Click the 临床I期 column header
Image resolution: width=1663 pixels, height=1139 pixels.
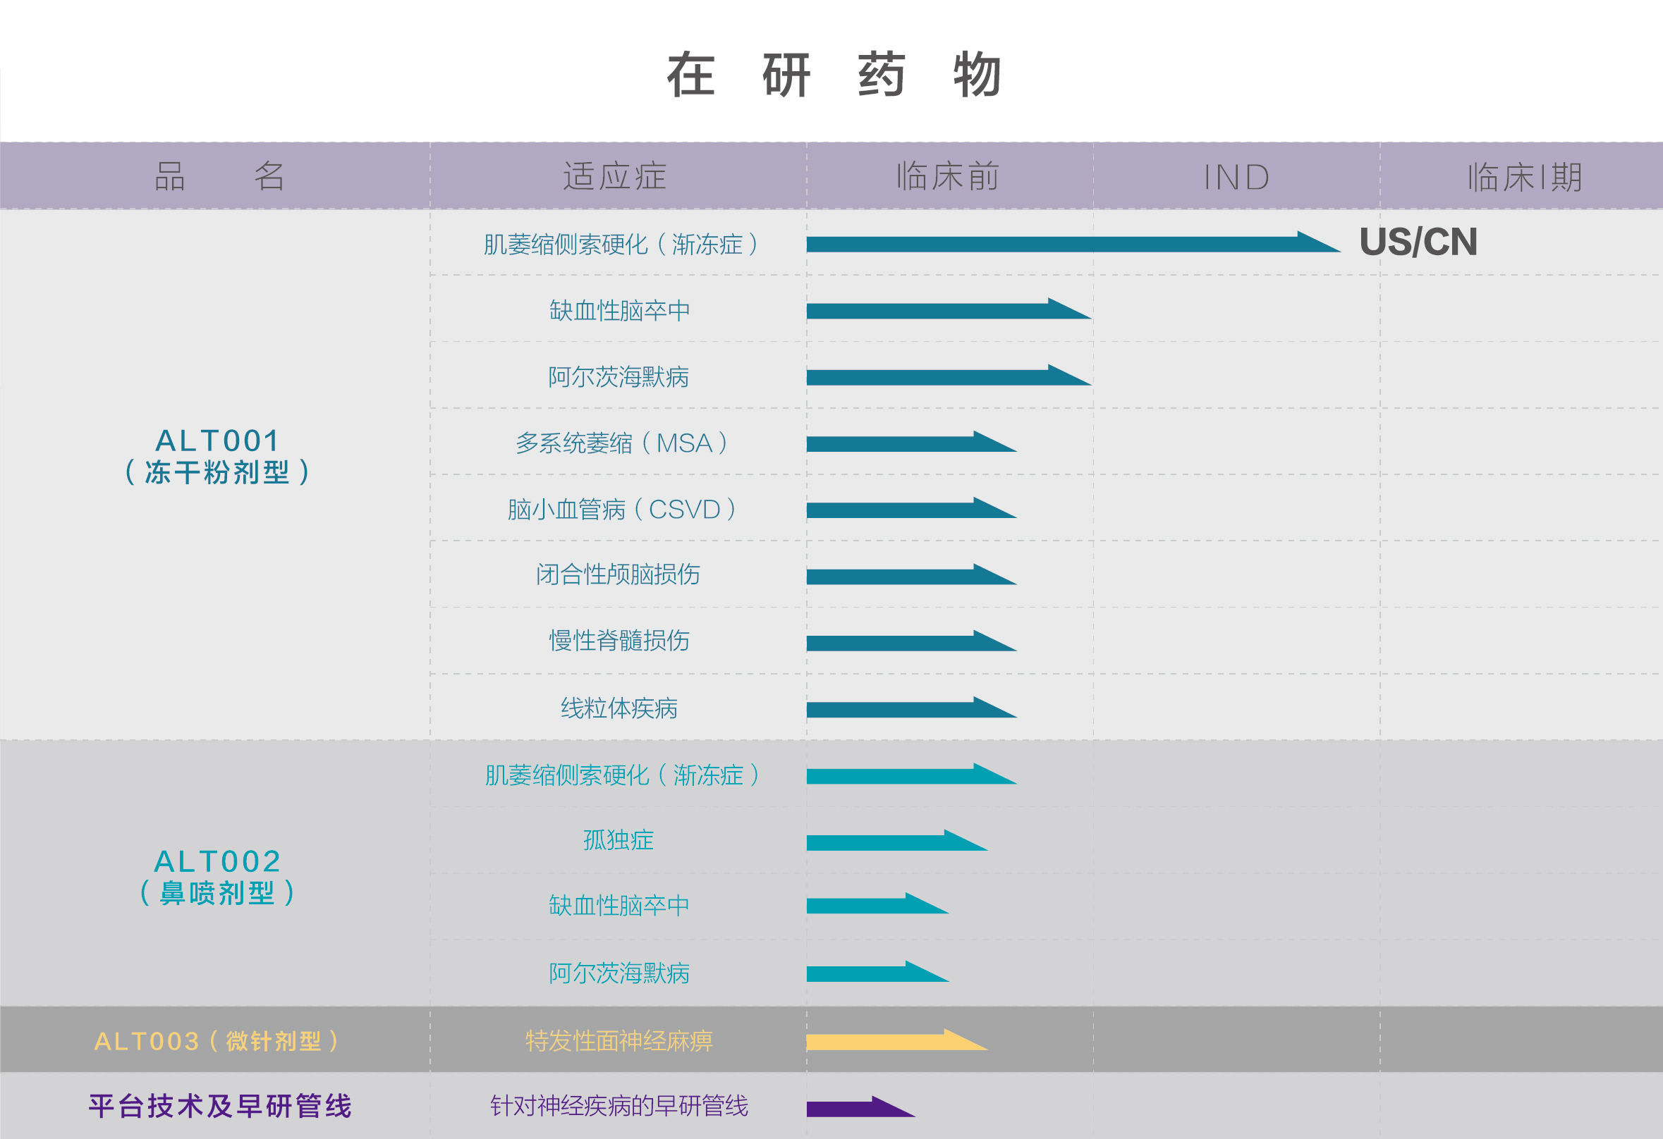pos(1524,178)
